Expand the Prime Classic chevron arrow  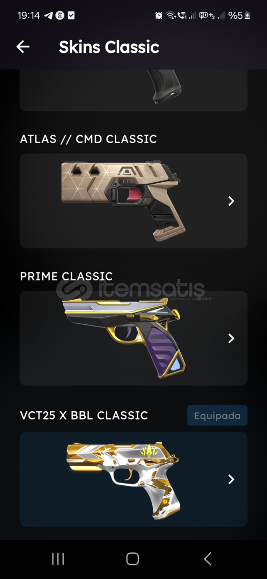point(231,338)
